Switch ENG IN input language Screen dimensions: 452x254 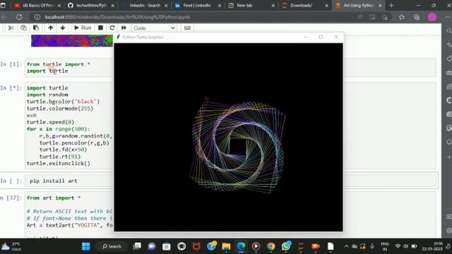point(385,246)
